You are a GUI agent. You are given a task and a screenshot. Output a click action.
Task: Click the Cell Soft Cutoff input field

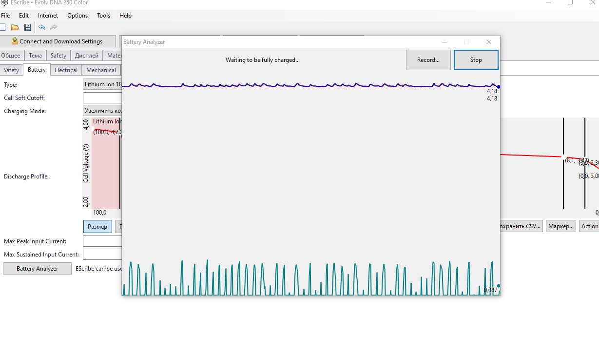click(x=102, y=98)
